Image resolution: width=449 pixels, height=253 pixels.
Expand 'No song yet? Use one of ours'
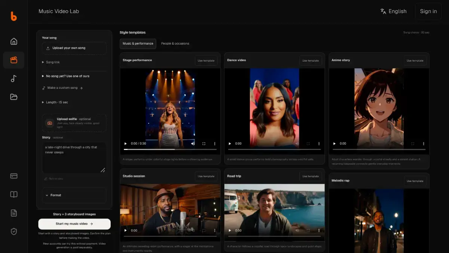click(x=66, y=76)
